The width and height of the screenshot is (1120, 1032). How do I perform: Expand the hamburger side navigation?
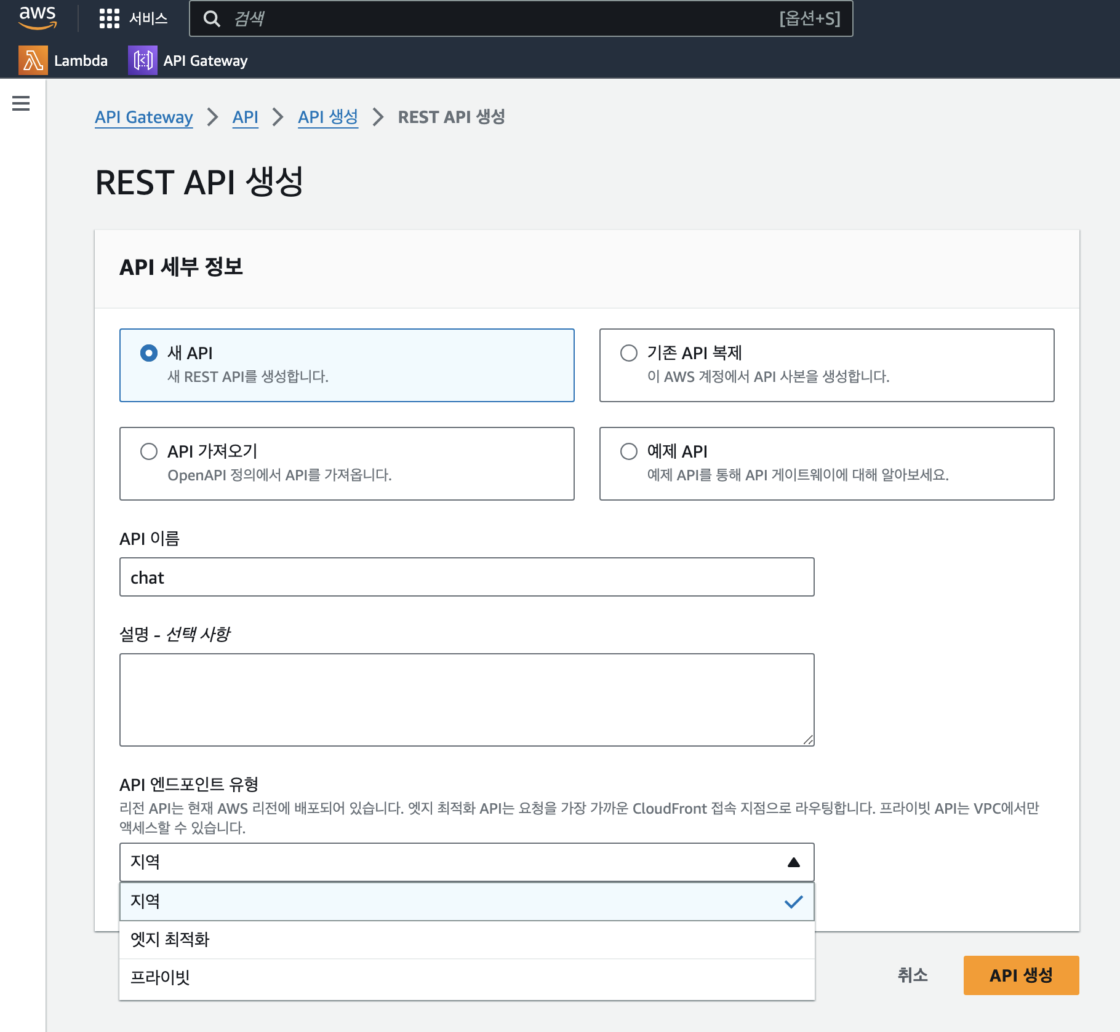(x=21, y=103)
